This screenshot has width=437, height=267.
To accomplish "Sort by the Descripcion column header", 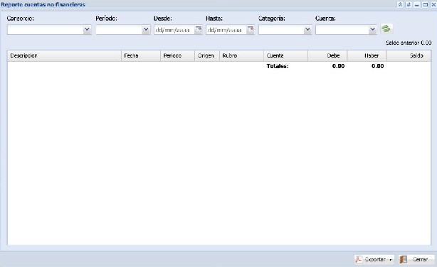I will (64, 55).
